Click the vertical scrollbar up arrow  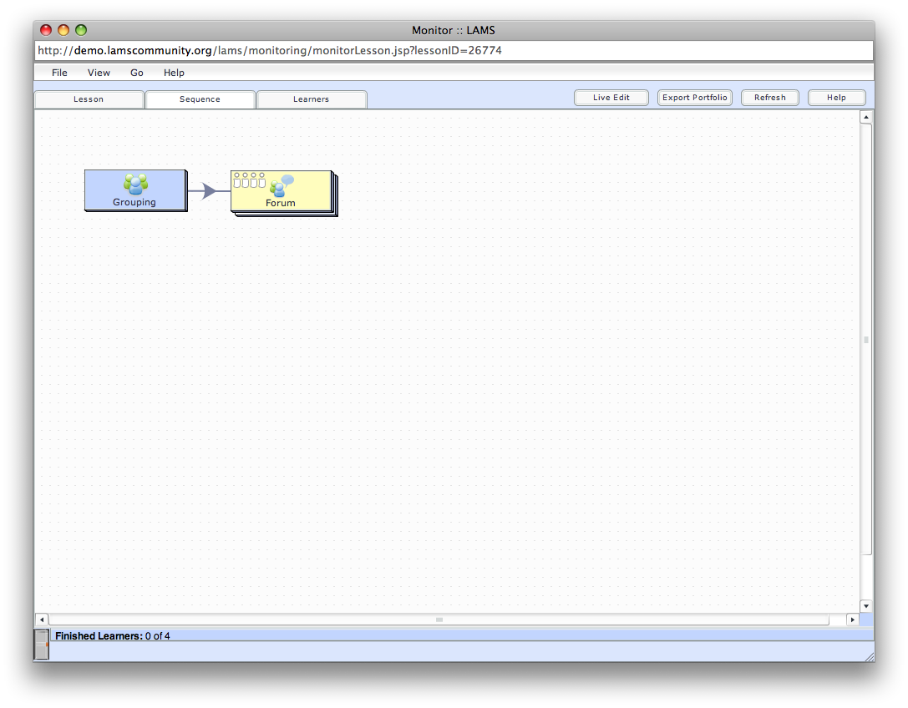point(866,117)
